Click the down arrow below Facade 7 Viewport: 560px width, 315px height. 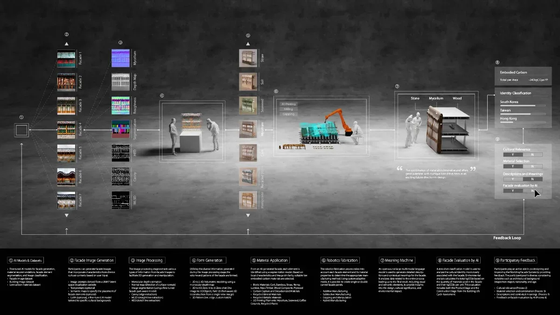click(67, 216)
